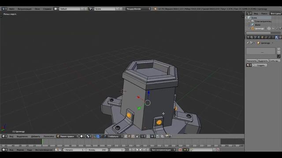
Task: Open the Файл menu
Action: [12, 9]
